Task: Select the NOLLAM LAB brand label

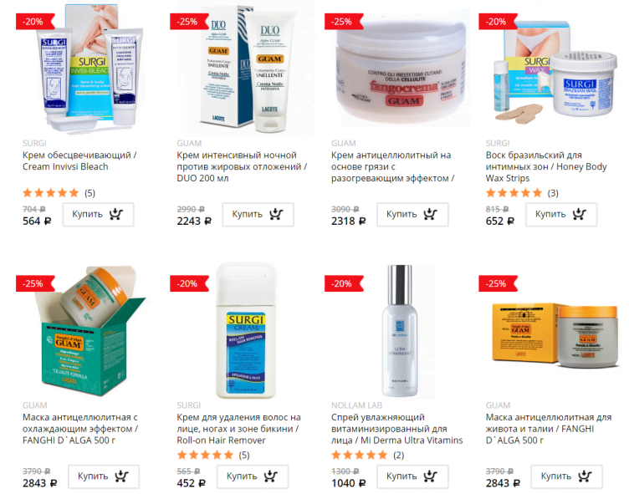Action: click(x=356, y=405)
